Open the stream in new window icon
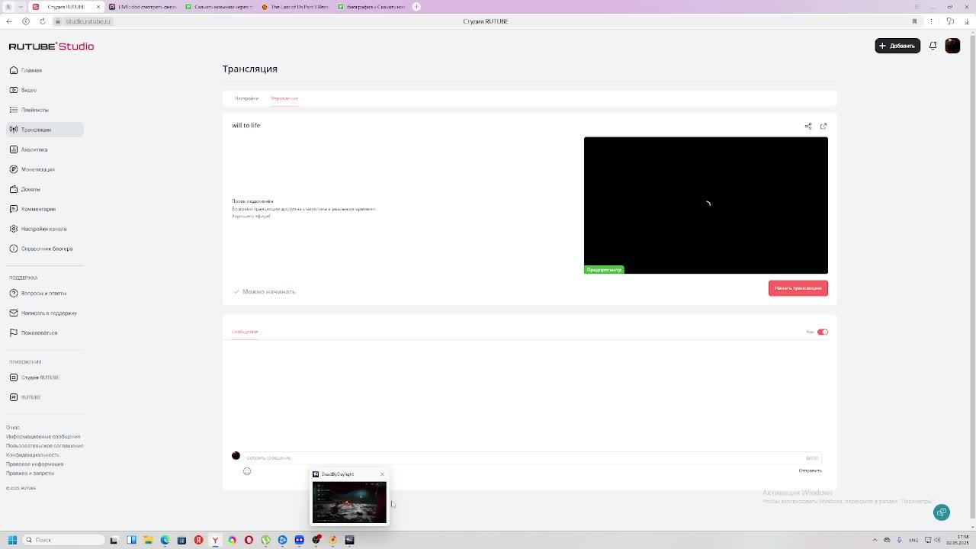The height and width of the screenshot is (549, 976). point(823,126)
